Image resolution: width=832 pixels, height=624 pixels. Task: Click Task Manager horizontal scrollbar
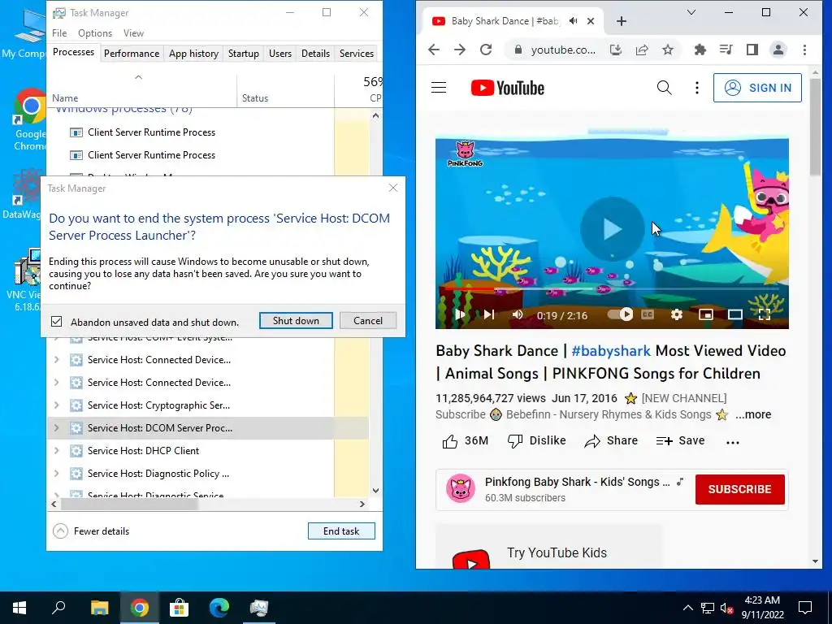[x=129, y=504]
